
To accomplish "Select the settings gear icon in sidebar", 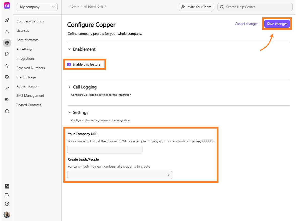I will coord(7,43).
